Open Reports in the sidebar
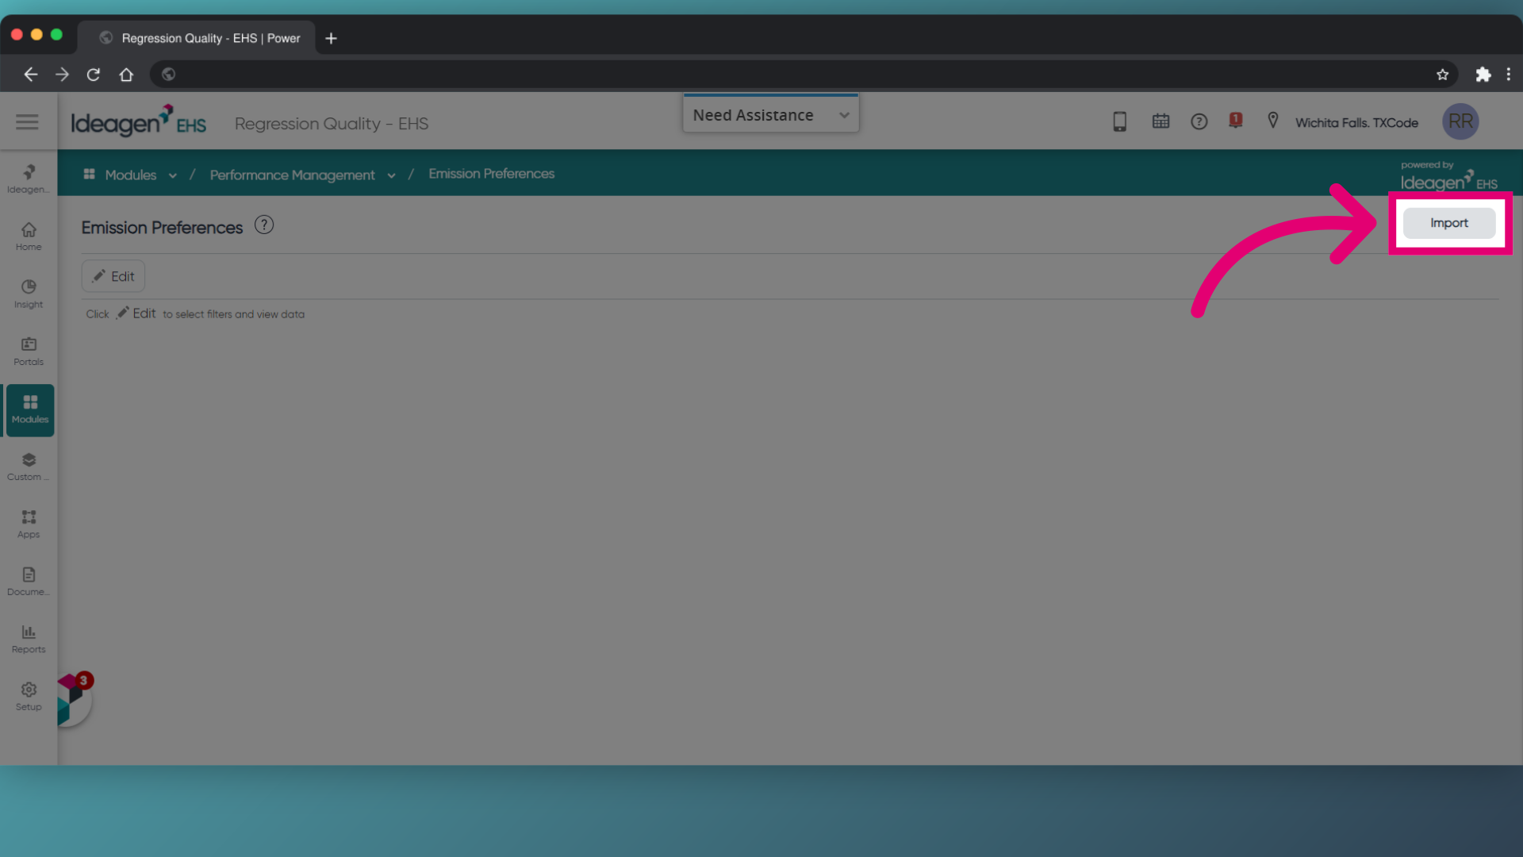This screenshot has height=857, width=1523. 29,639
